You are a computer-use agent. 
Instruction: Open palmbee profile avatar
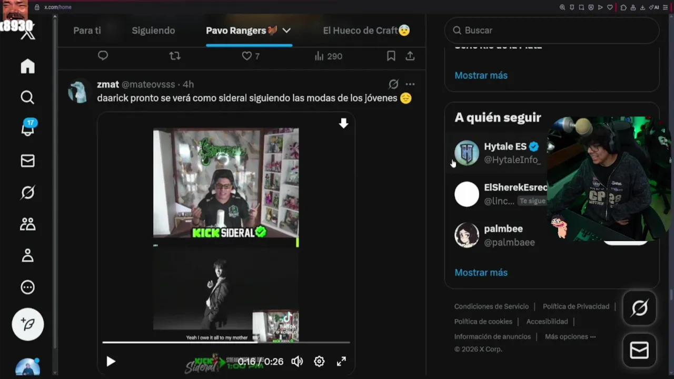(467, 235)
